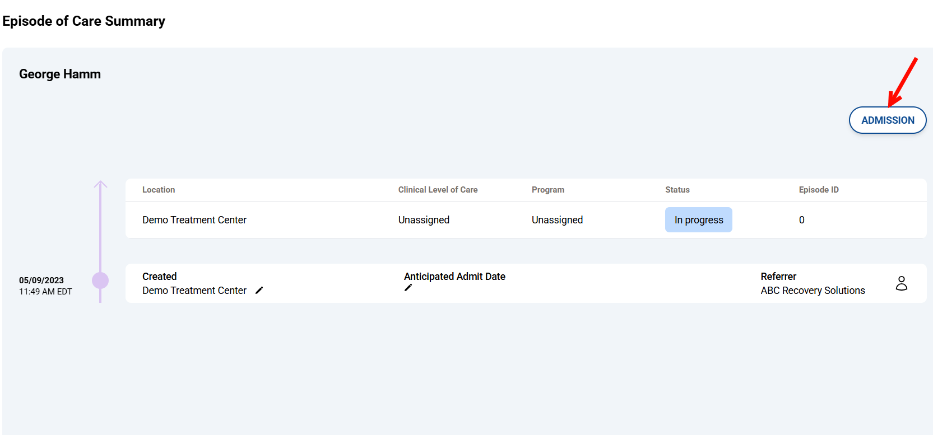Screen dimensions: 933x435
Task: Click the In progress status badge
Action: point(698,220)
